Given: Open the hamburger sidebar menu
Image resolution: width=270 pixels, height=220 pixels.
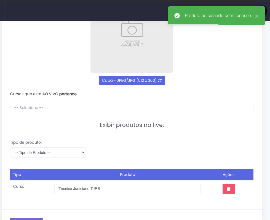Looking at the screenshot, I should (2, 11).
